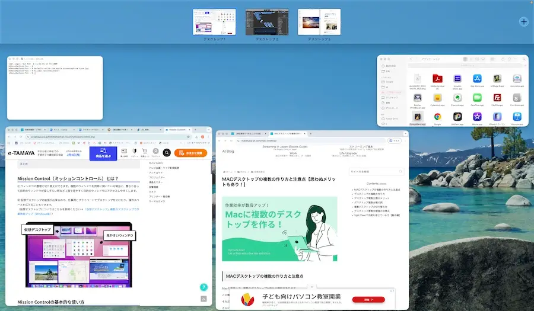Open Brother iPrint&Scan app in Finder window
The height and width of the screenshot is (311, 534).
click(418, 98)
